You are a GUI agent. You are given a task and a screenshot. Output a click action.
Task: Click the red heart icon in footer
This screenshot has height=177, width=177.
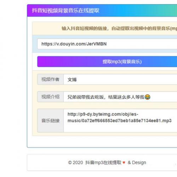point(124,162)
